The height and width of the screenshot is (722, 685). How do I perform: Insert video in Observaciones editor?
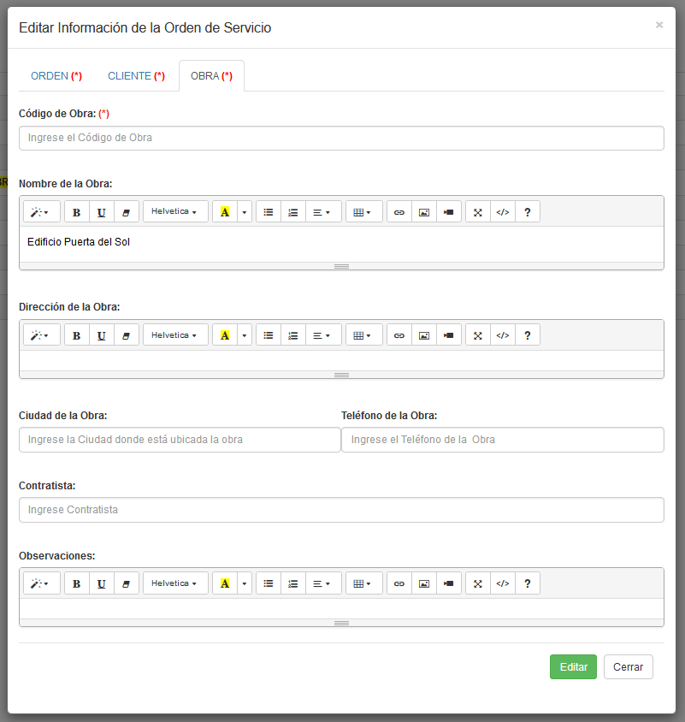pos(448,583)
